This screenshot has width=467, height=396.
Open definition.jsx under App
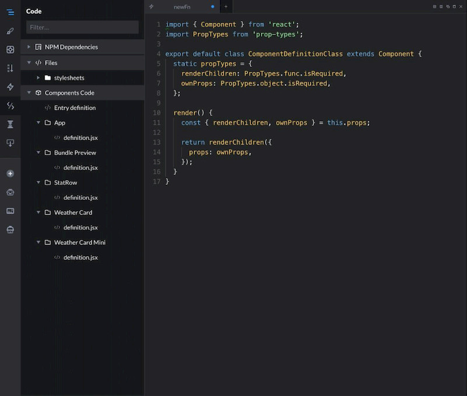(x=81, y=138)
